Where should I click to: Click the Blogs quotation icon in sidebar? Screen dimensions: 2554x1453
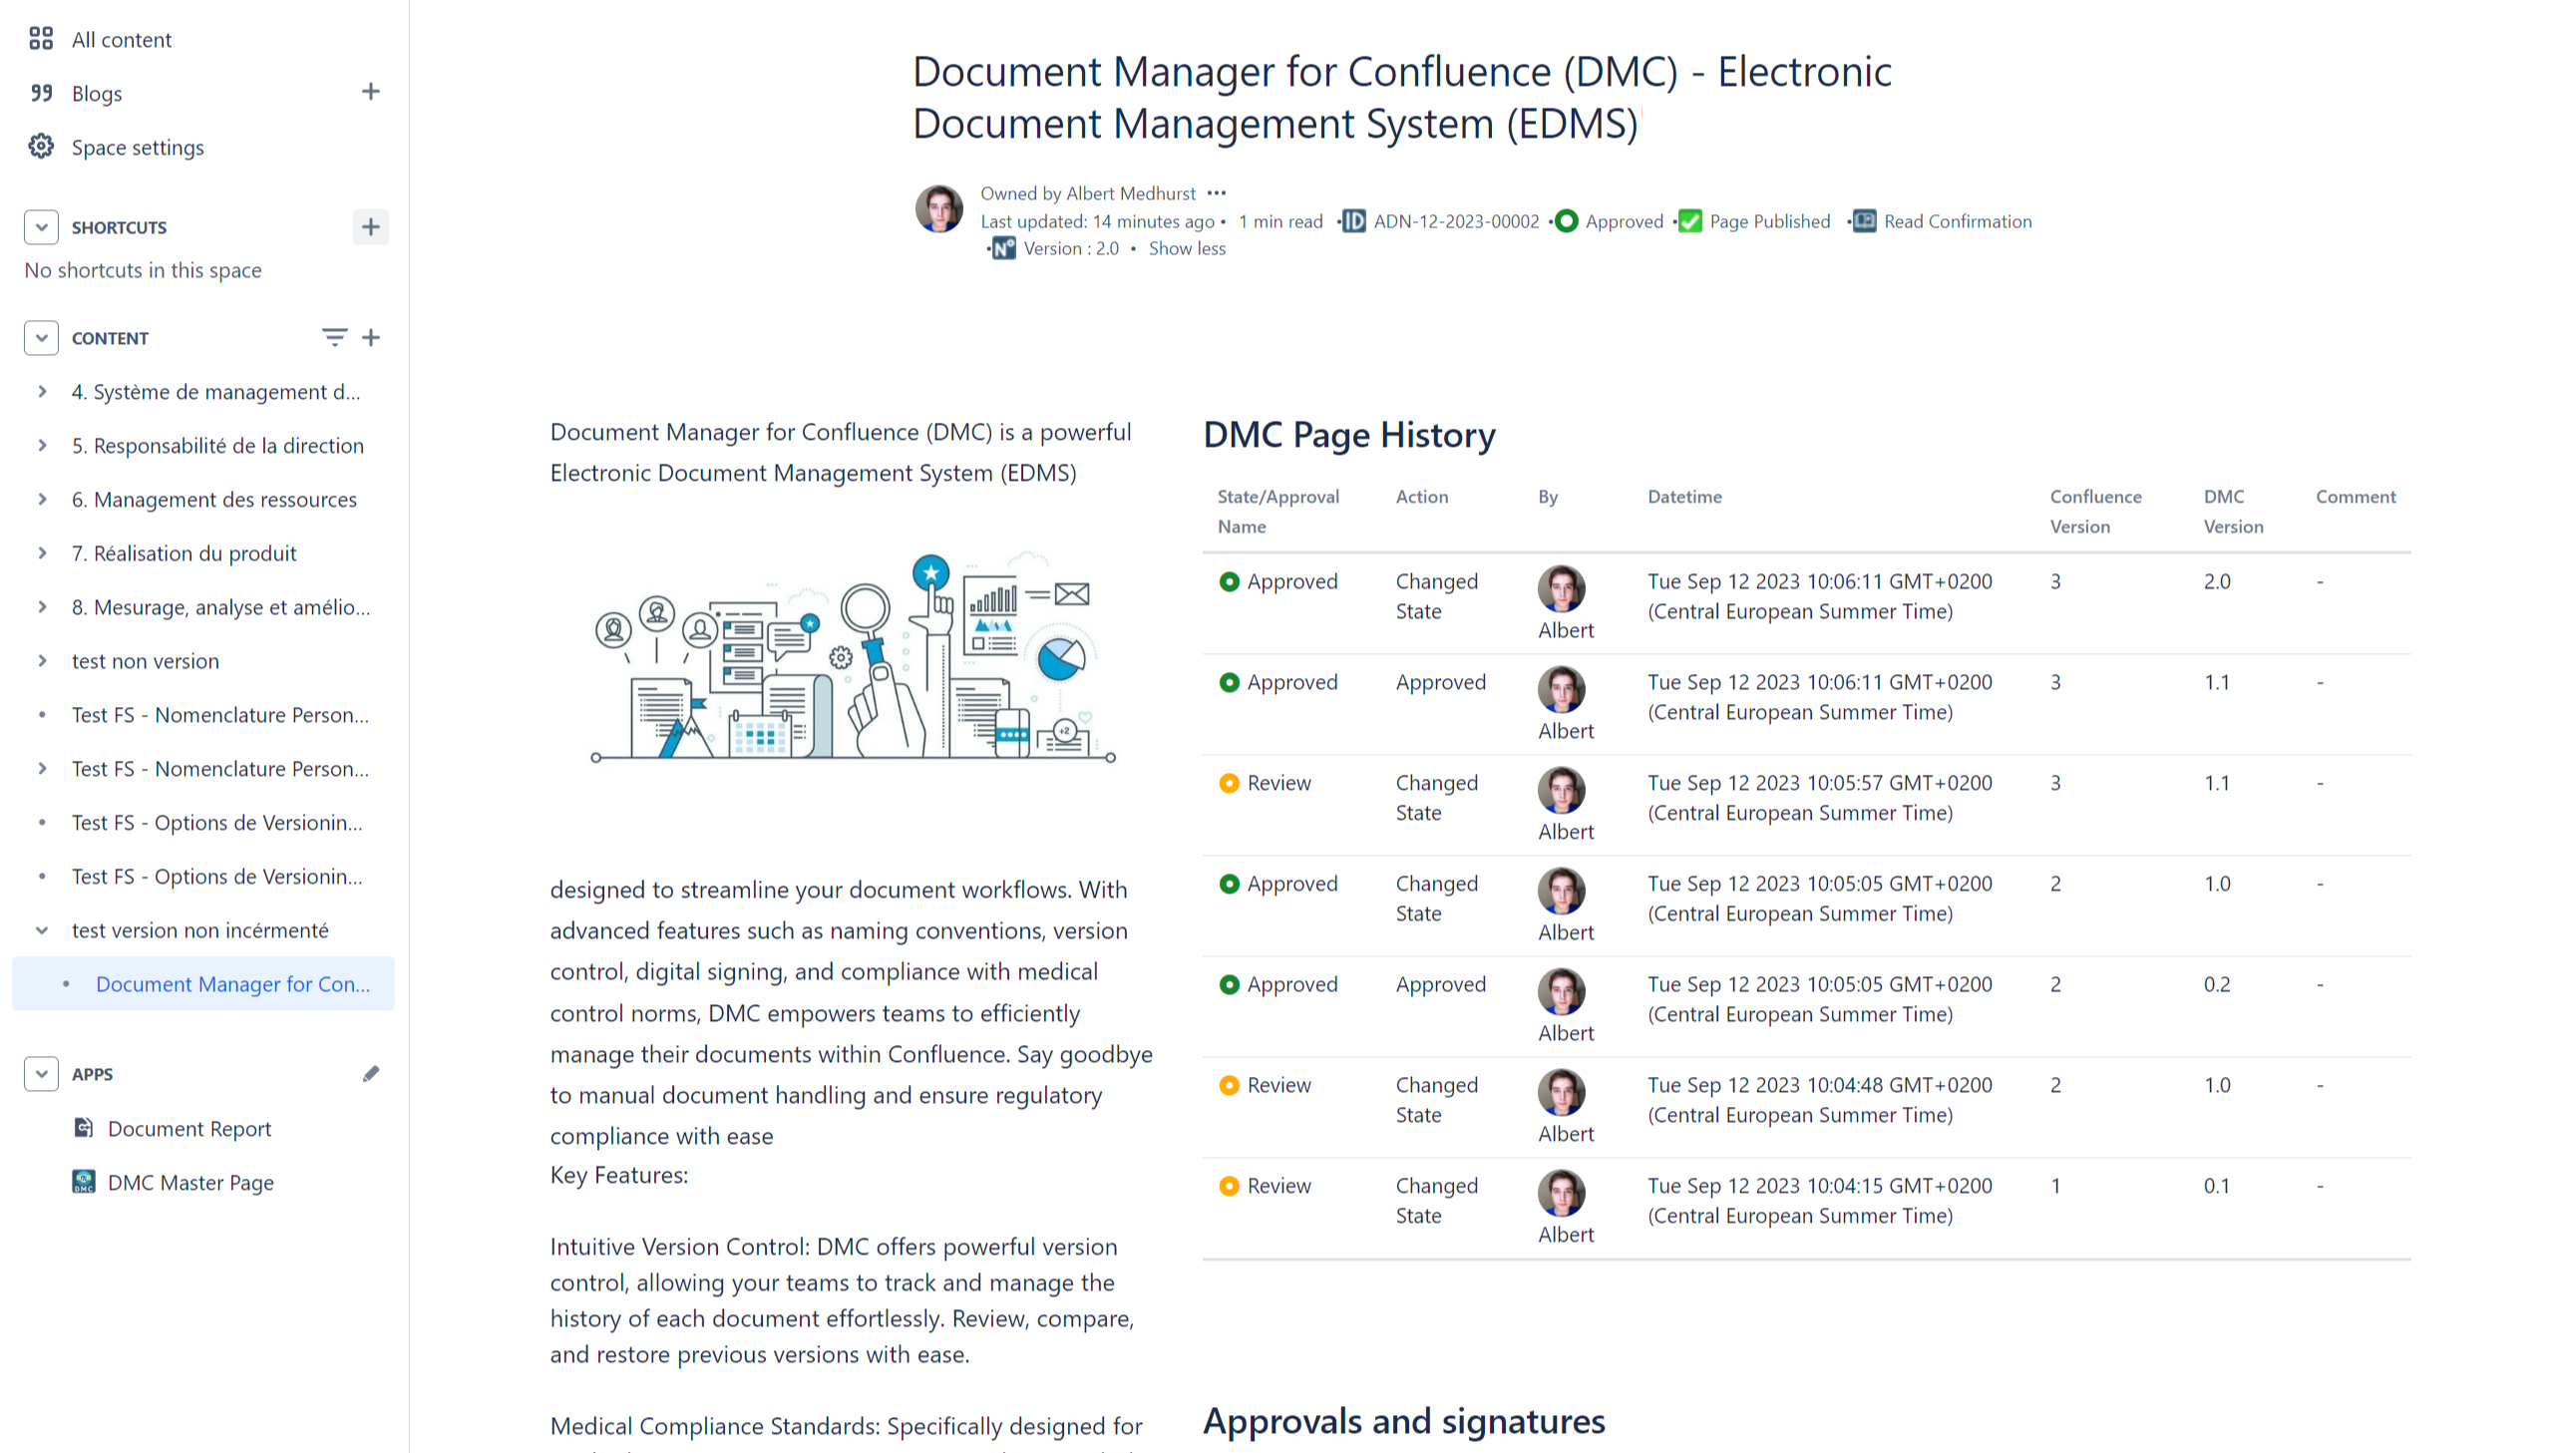click(x=42, y=92)
